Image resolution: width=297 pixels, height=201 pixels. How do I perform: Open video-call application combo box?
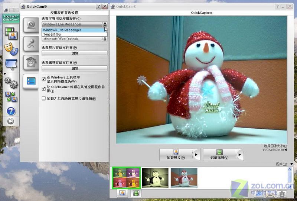[74, 24]
